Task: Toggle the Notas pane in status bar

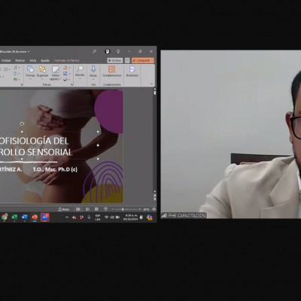Action: 64,209
